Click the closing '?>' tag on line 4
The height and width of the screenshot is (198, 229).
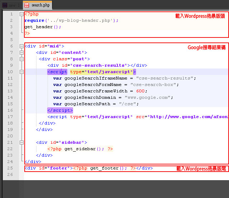27,33
